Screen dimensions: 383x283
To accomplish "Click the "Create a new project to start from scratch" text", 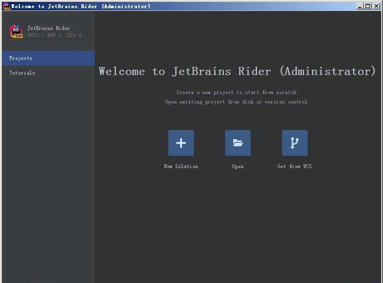I will 237,92.
